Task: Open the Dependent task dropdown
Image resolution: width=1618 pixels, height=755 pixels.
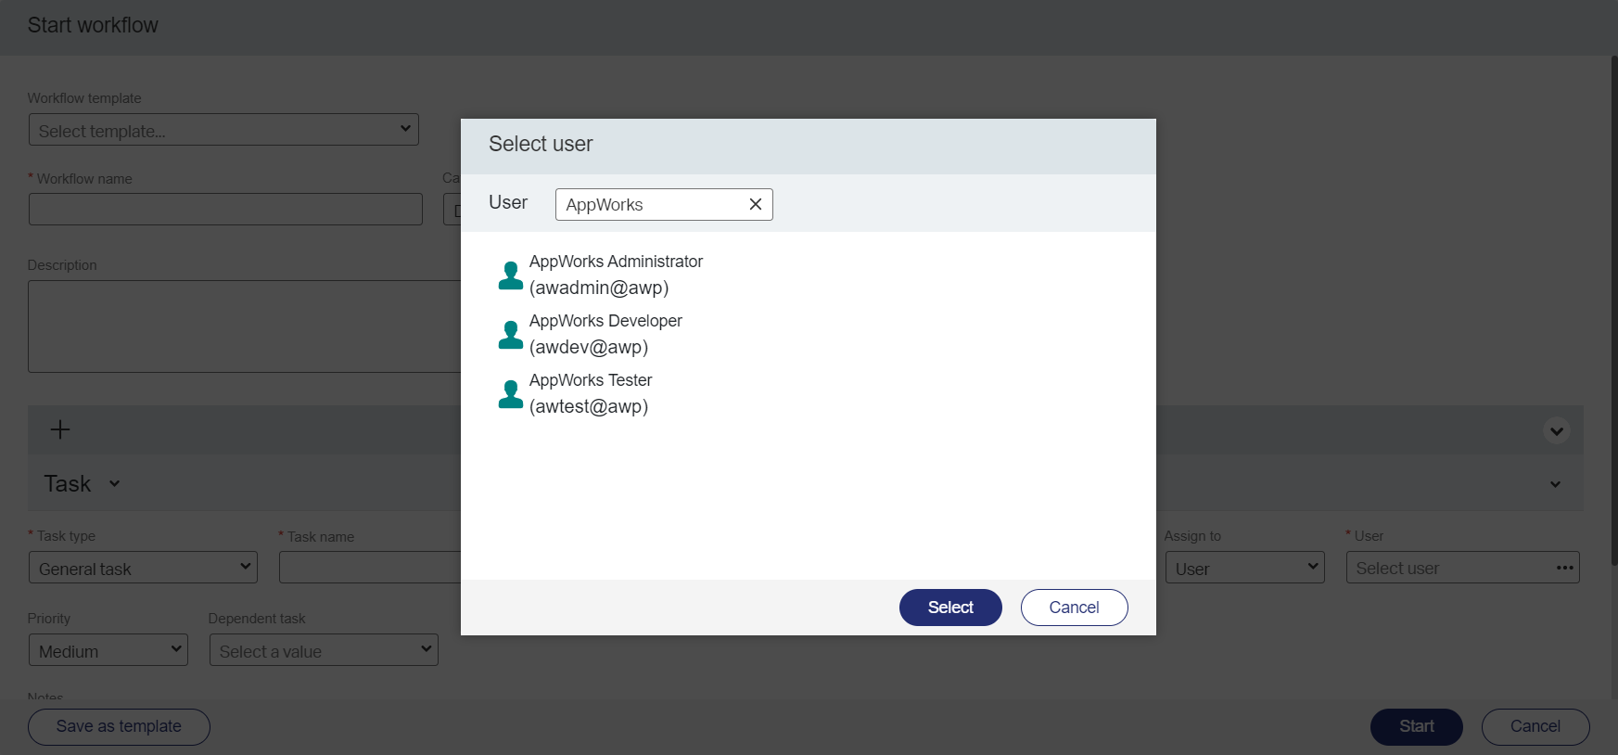Action: point(324,650)
